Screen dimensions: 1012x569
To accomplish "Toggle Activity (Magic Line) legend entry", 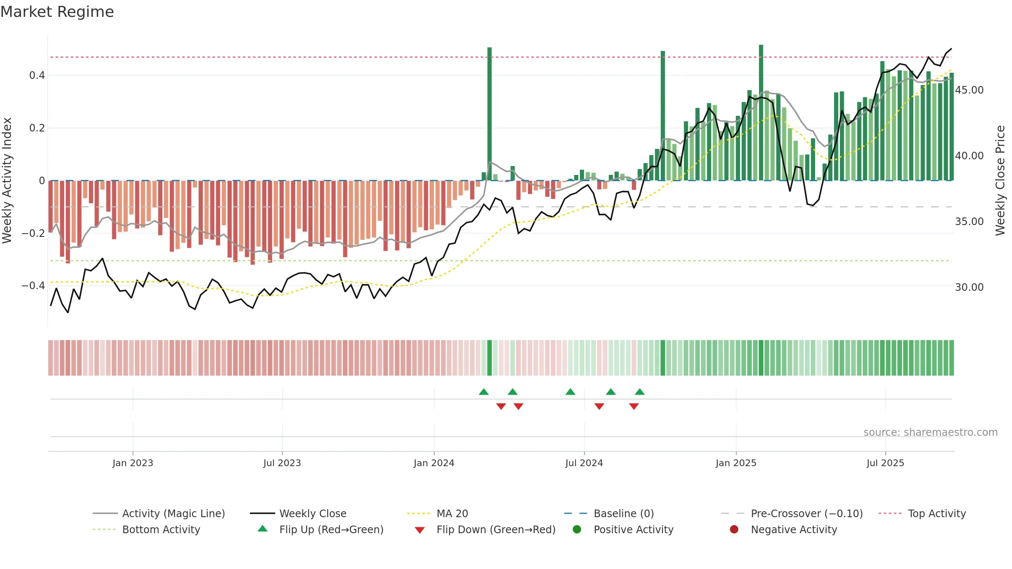I will tap(159, 513).
